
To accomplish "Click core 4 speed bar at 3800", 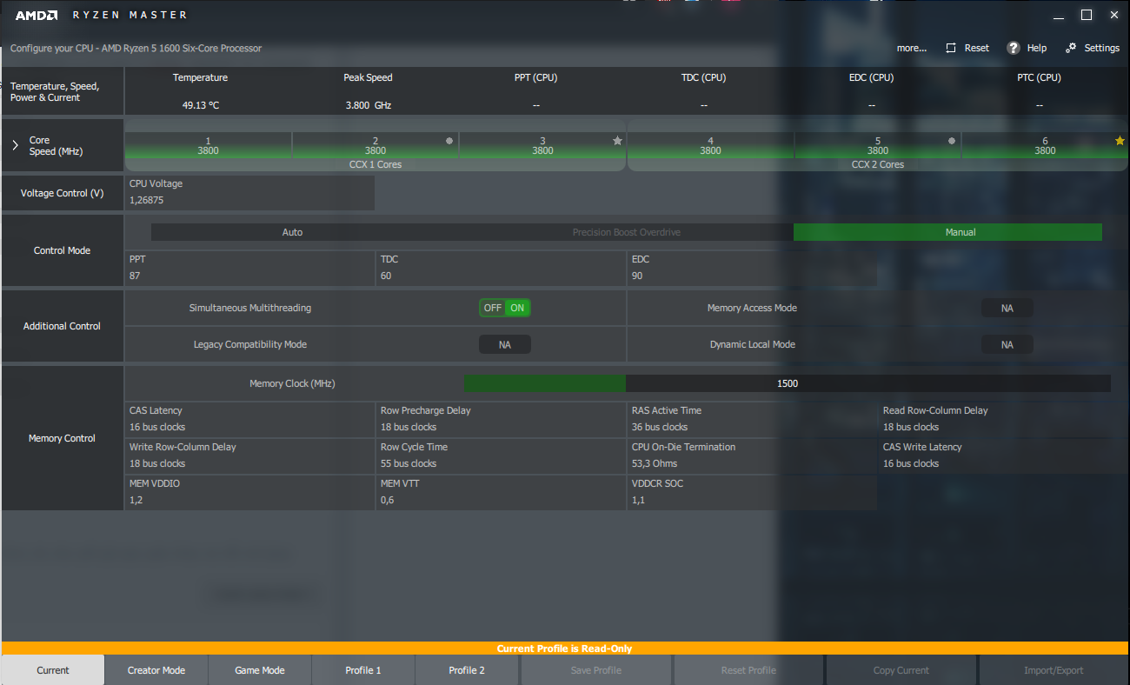I will point(710,145).
